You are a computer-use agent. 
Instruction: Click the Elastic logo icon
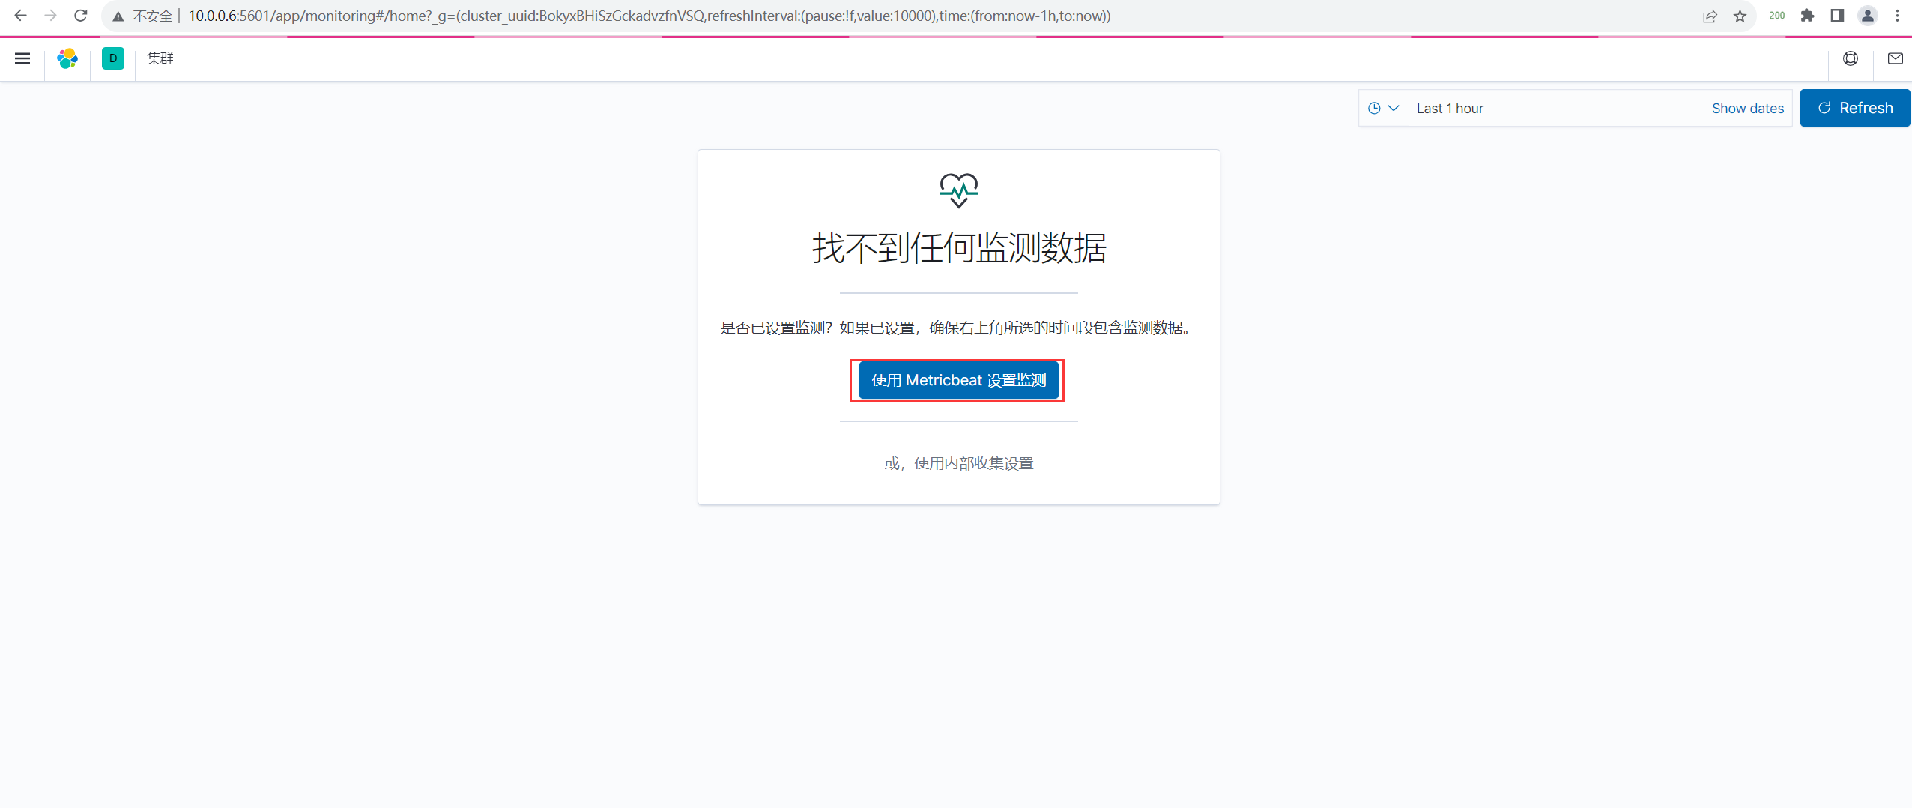click(x=67, y=58)
